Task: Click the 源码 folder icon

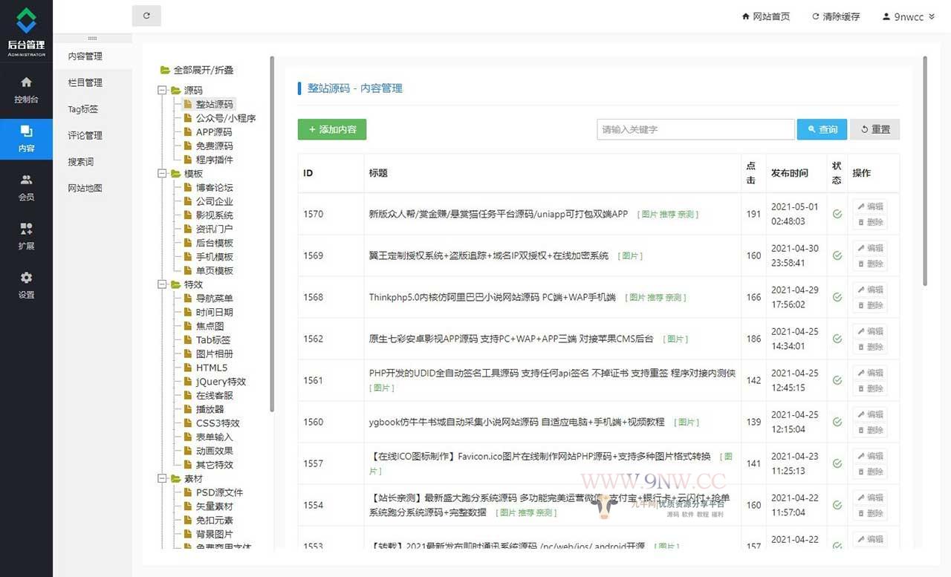Action: [x=175, y=91]
